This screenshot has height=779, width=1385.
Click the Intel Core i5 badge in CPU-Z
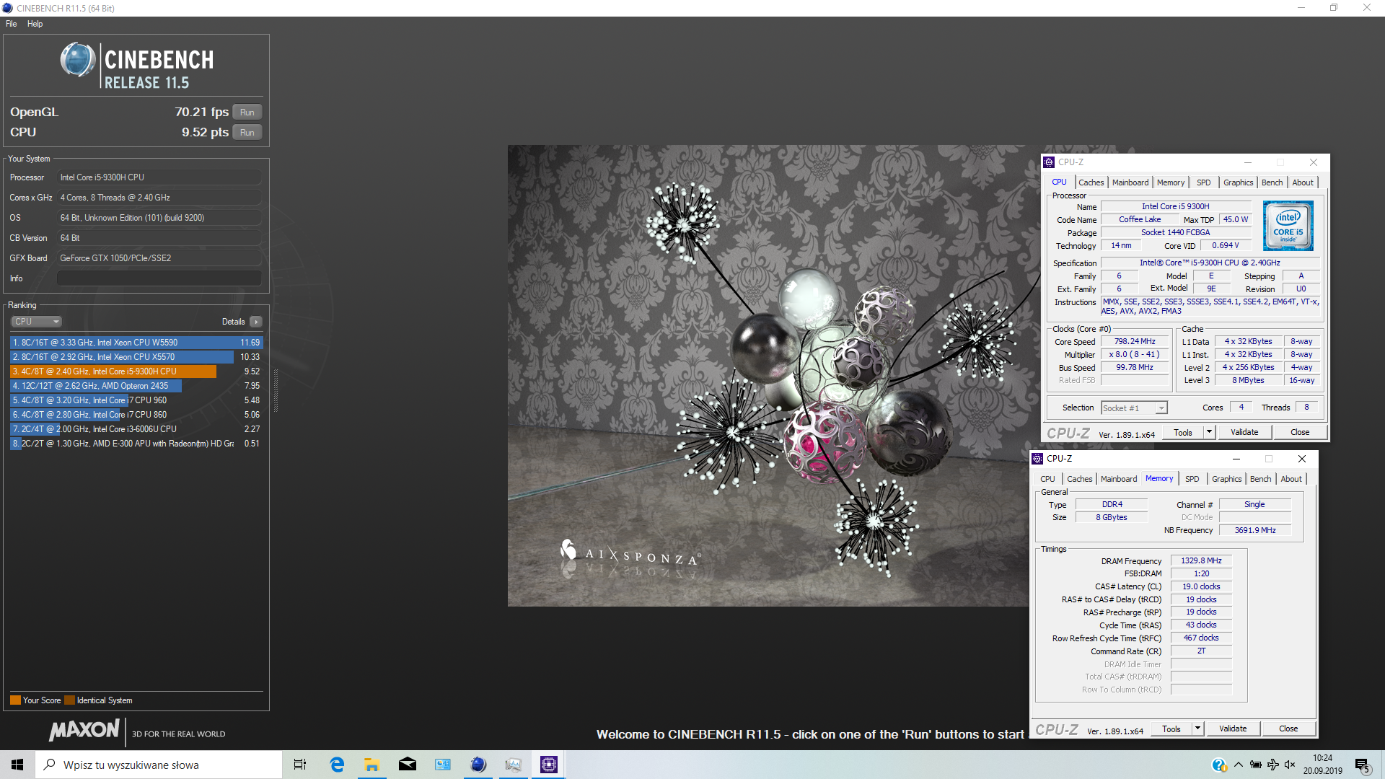click(1288, 226)
